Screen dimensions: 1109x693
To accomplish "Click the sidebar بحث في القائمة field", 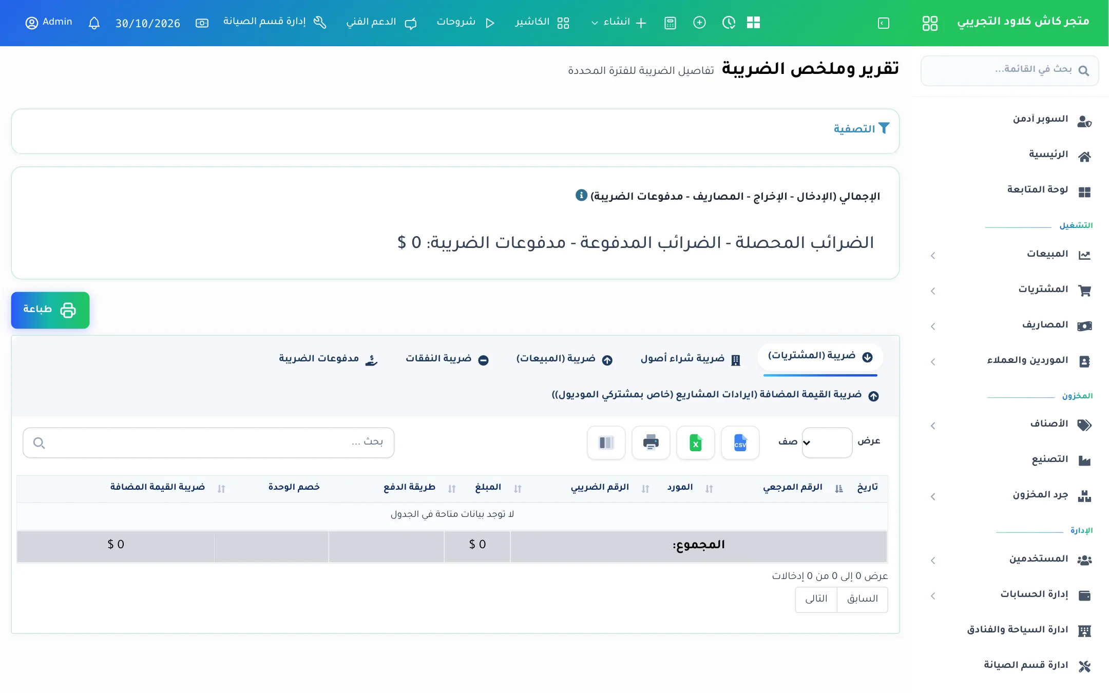I will (x=1009, y=70).
